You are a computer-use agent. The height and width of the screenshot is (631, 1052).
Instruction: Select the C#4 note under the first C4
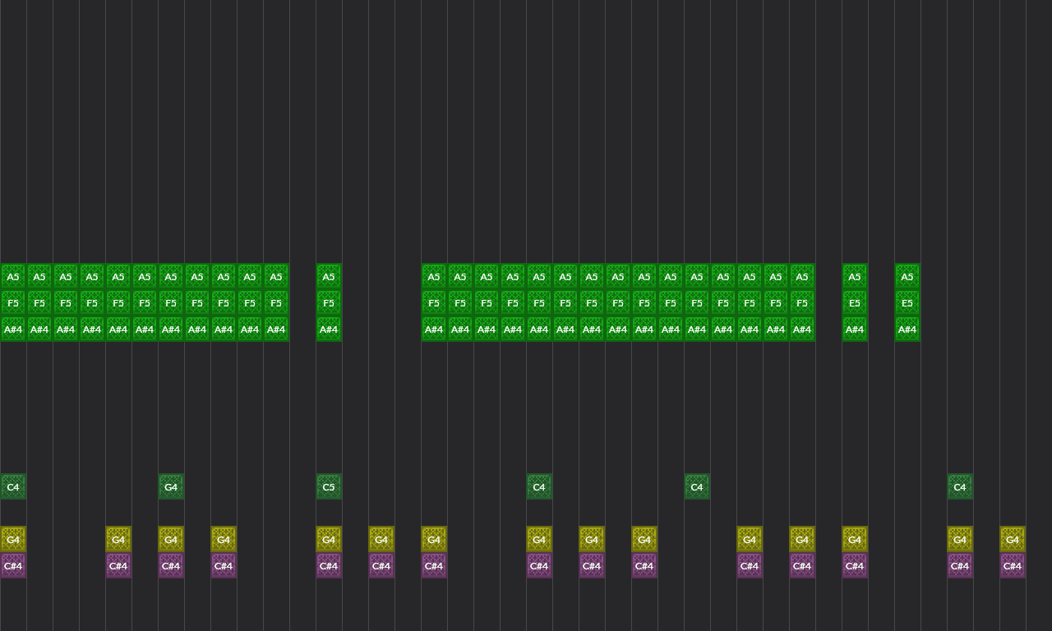pos(13,565)
